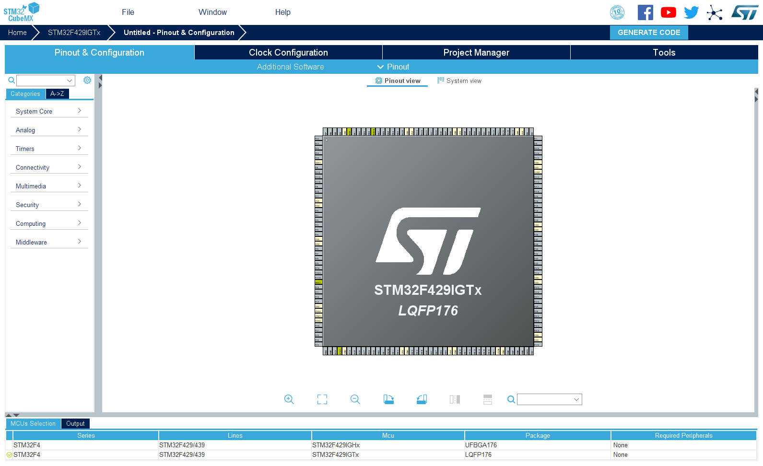Go to Home in the breadcrumb
This screenshot has width=763, height=466.
coord(17,33)
